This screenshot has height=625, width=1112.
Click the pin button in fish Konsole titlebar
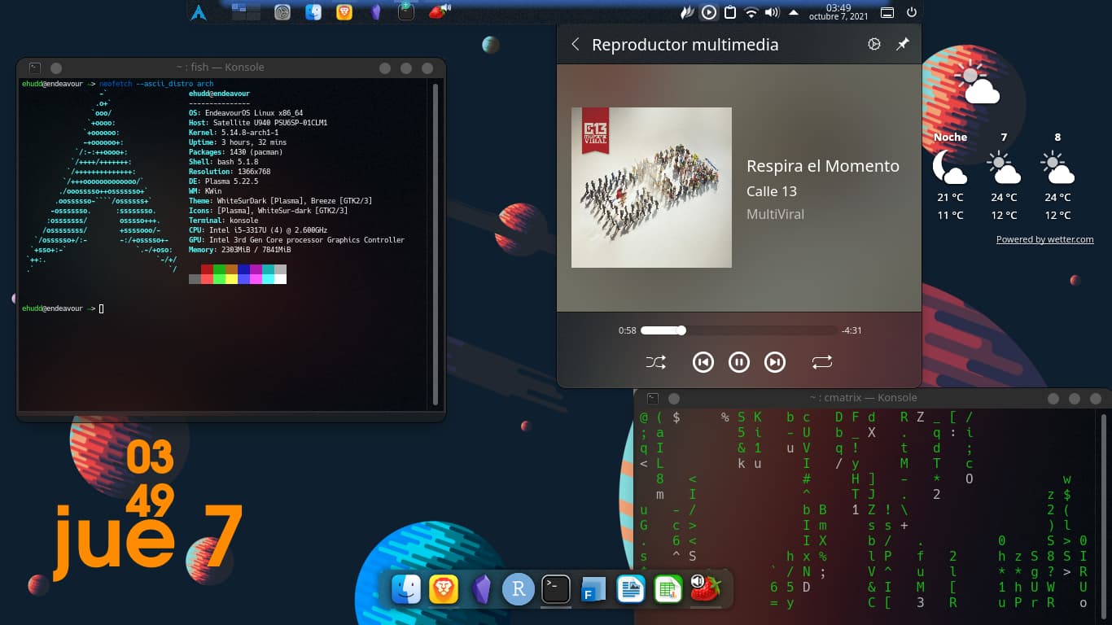(56, 68)
